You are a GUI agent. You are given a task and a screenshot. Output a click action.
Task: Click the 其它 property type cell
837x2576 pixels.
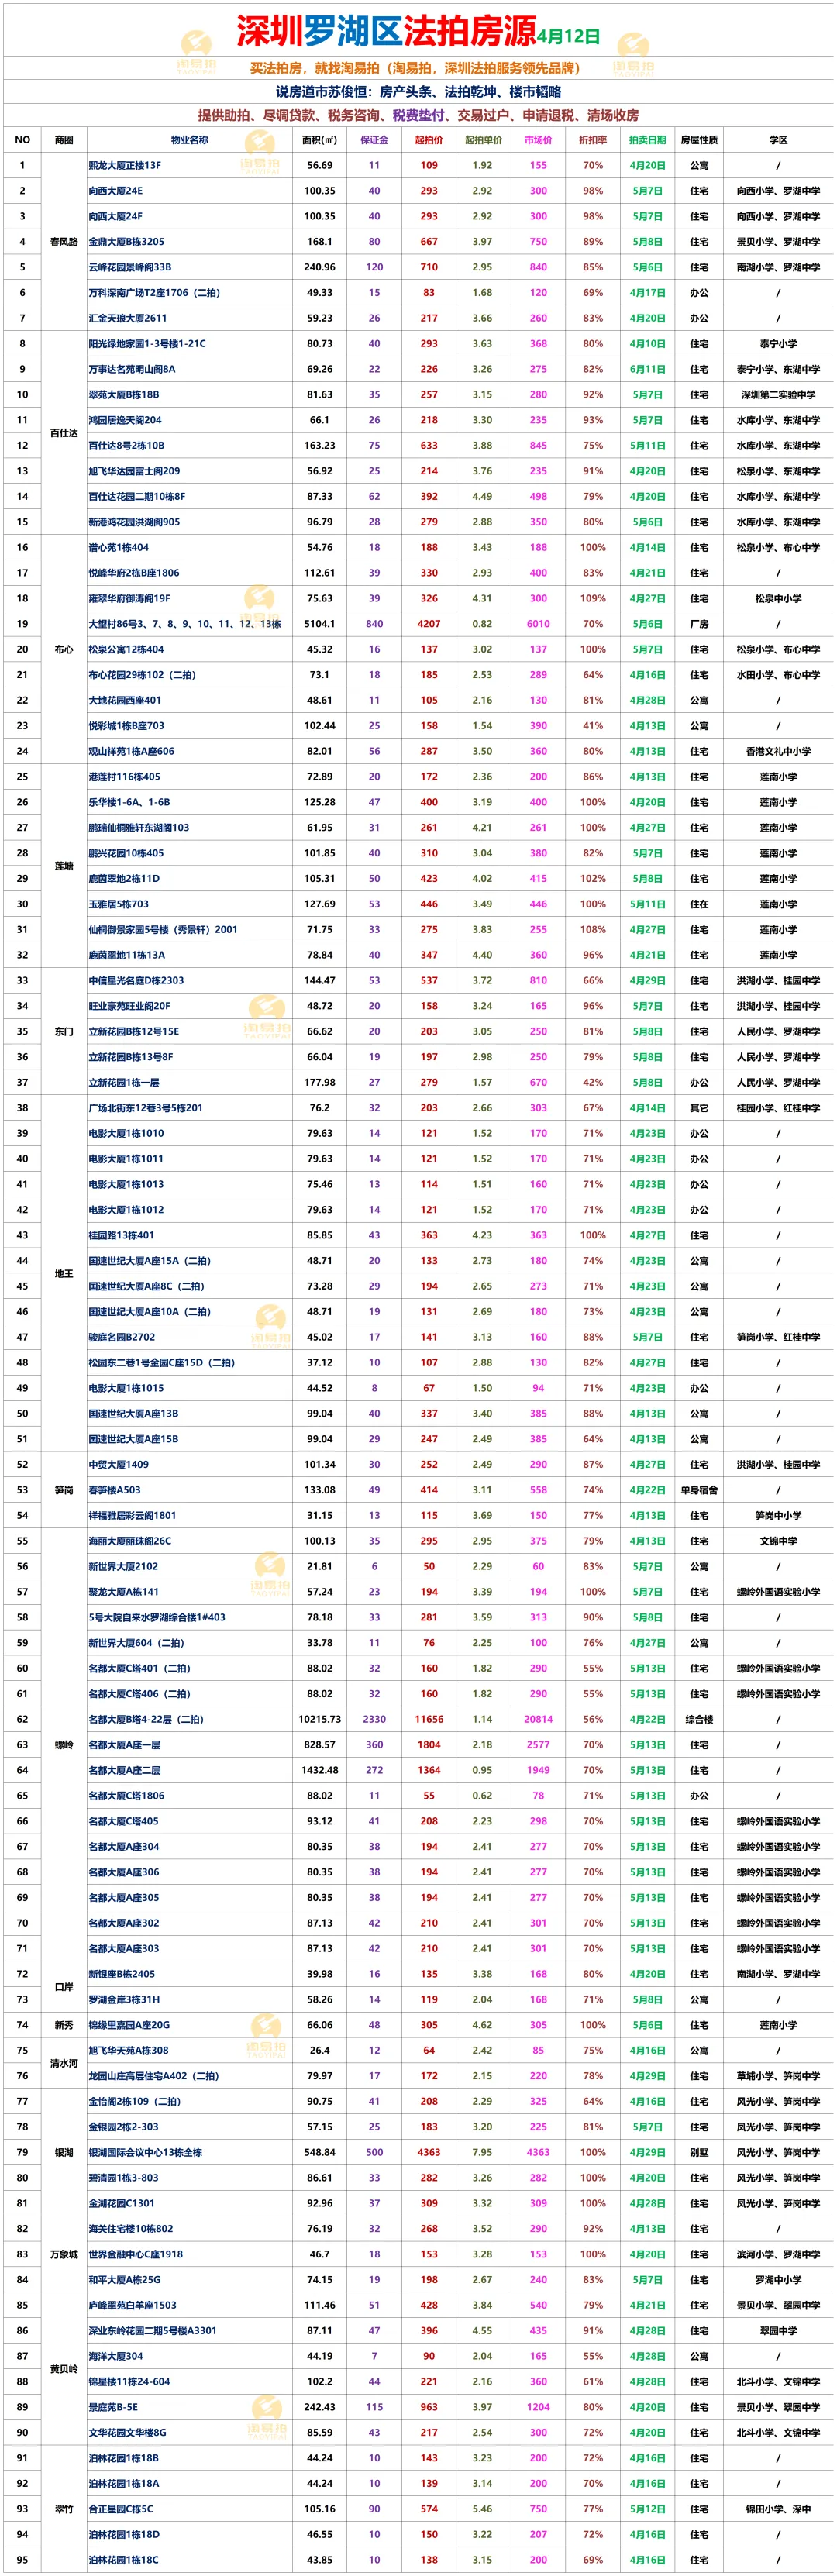click(x=699, y=1108)
